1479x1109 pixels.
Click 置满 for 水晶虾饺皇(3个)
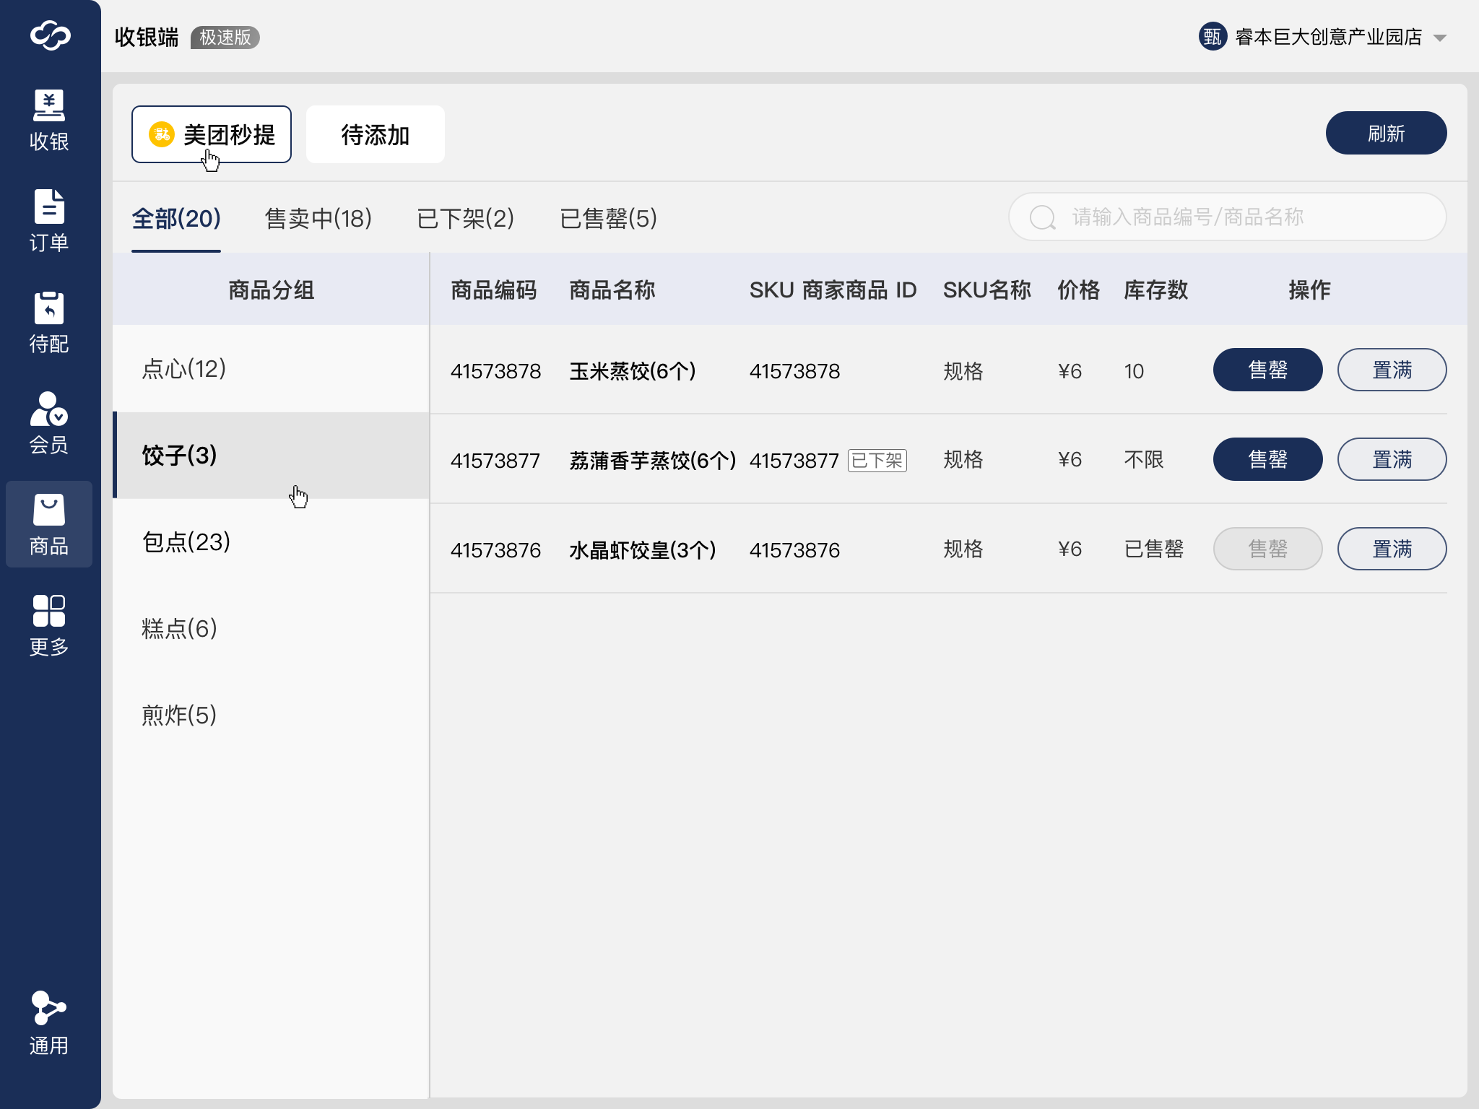point(1391,549)
